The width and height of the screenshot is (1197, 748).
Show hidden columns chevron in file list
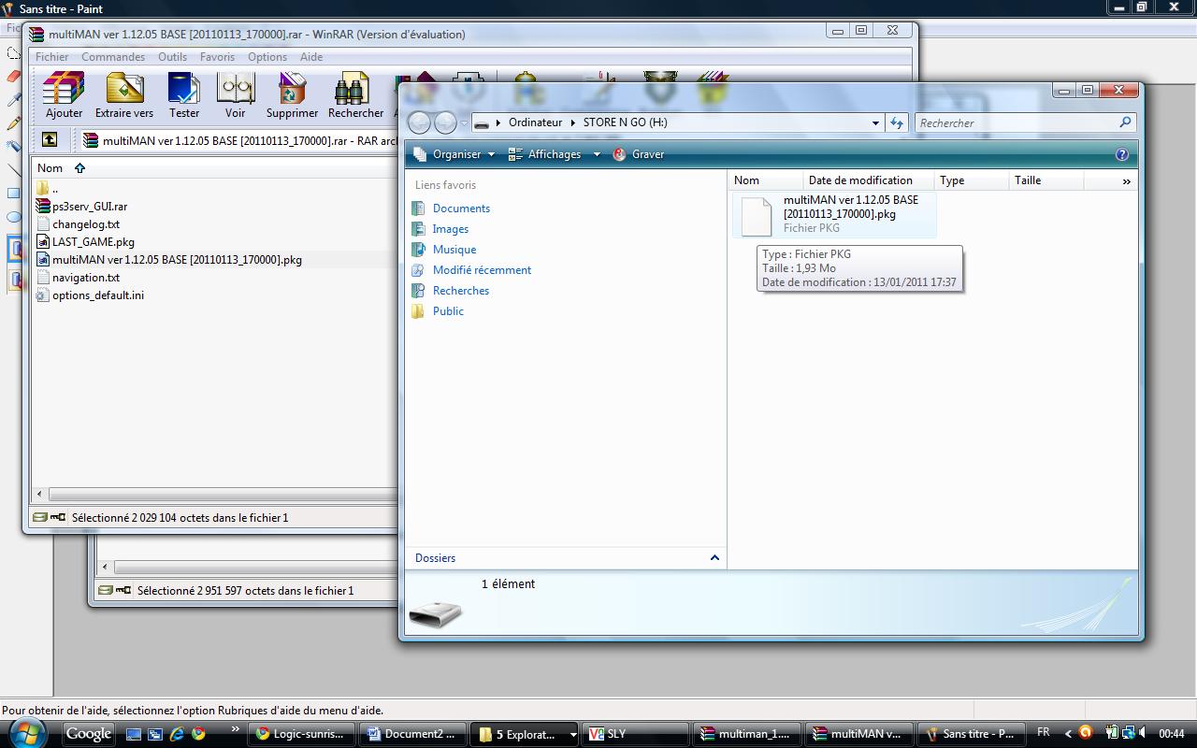(1126, 180)
